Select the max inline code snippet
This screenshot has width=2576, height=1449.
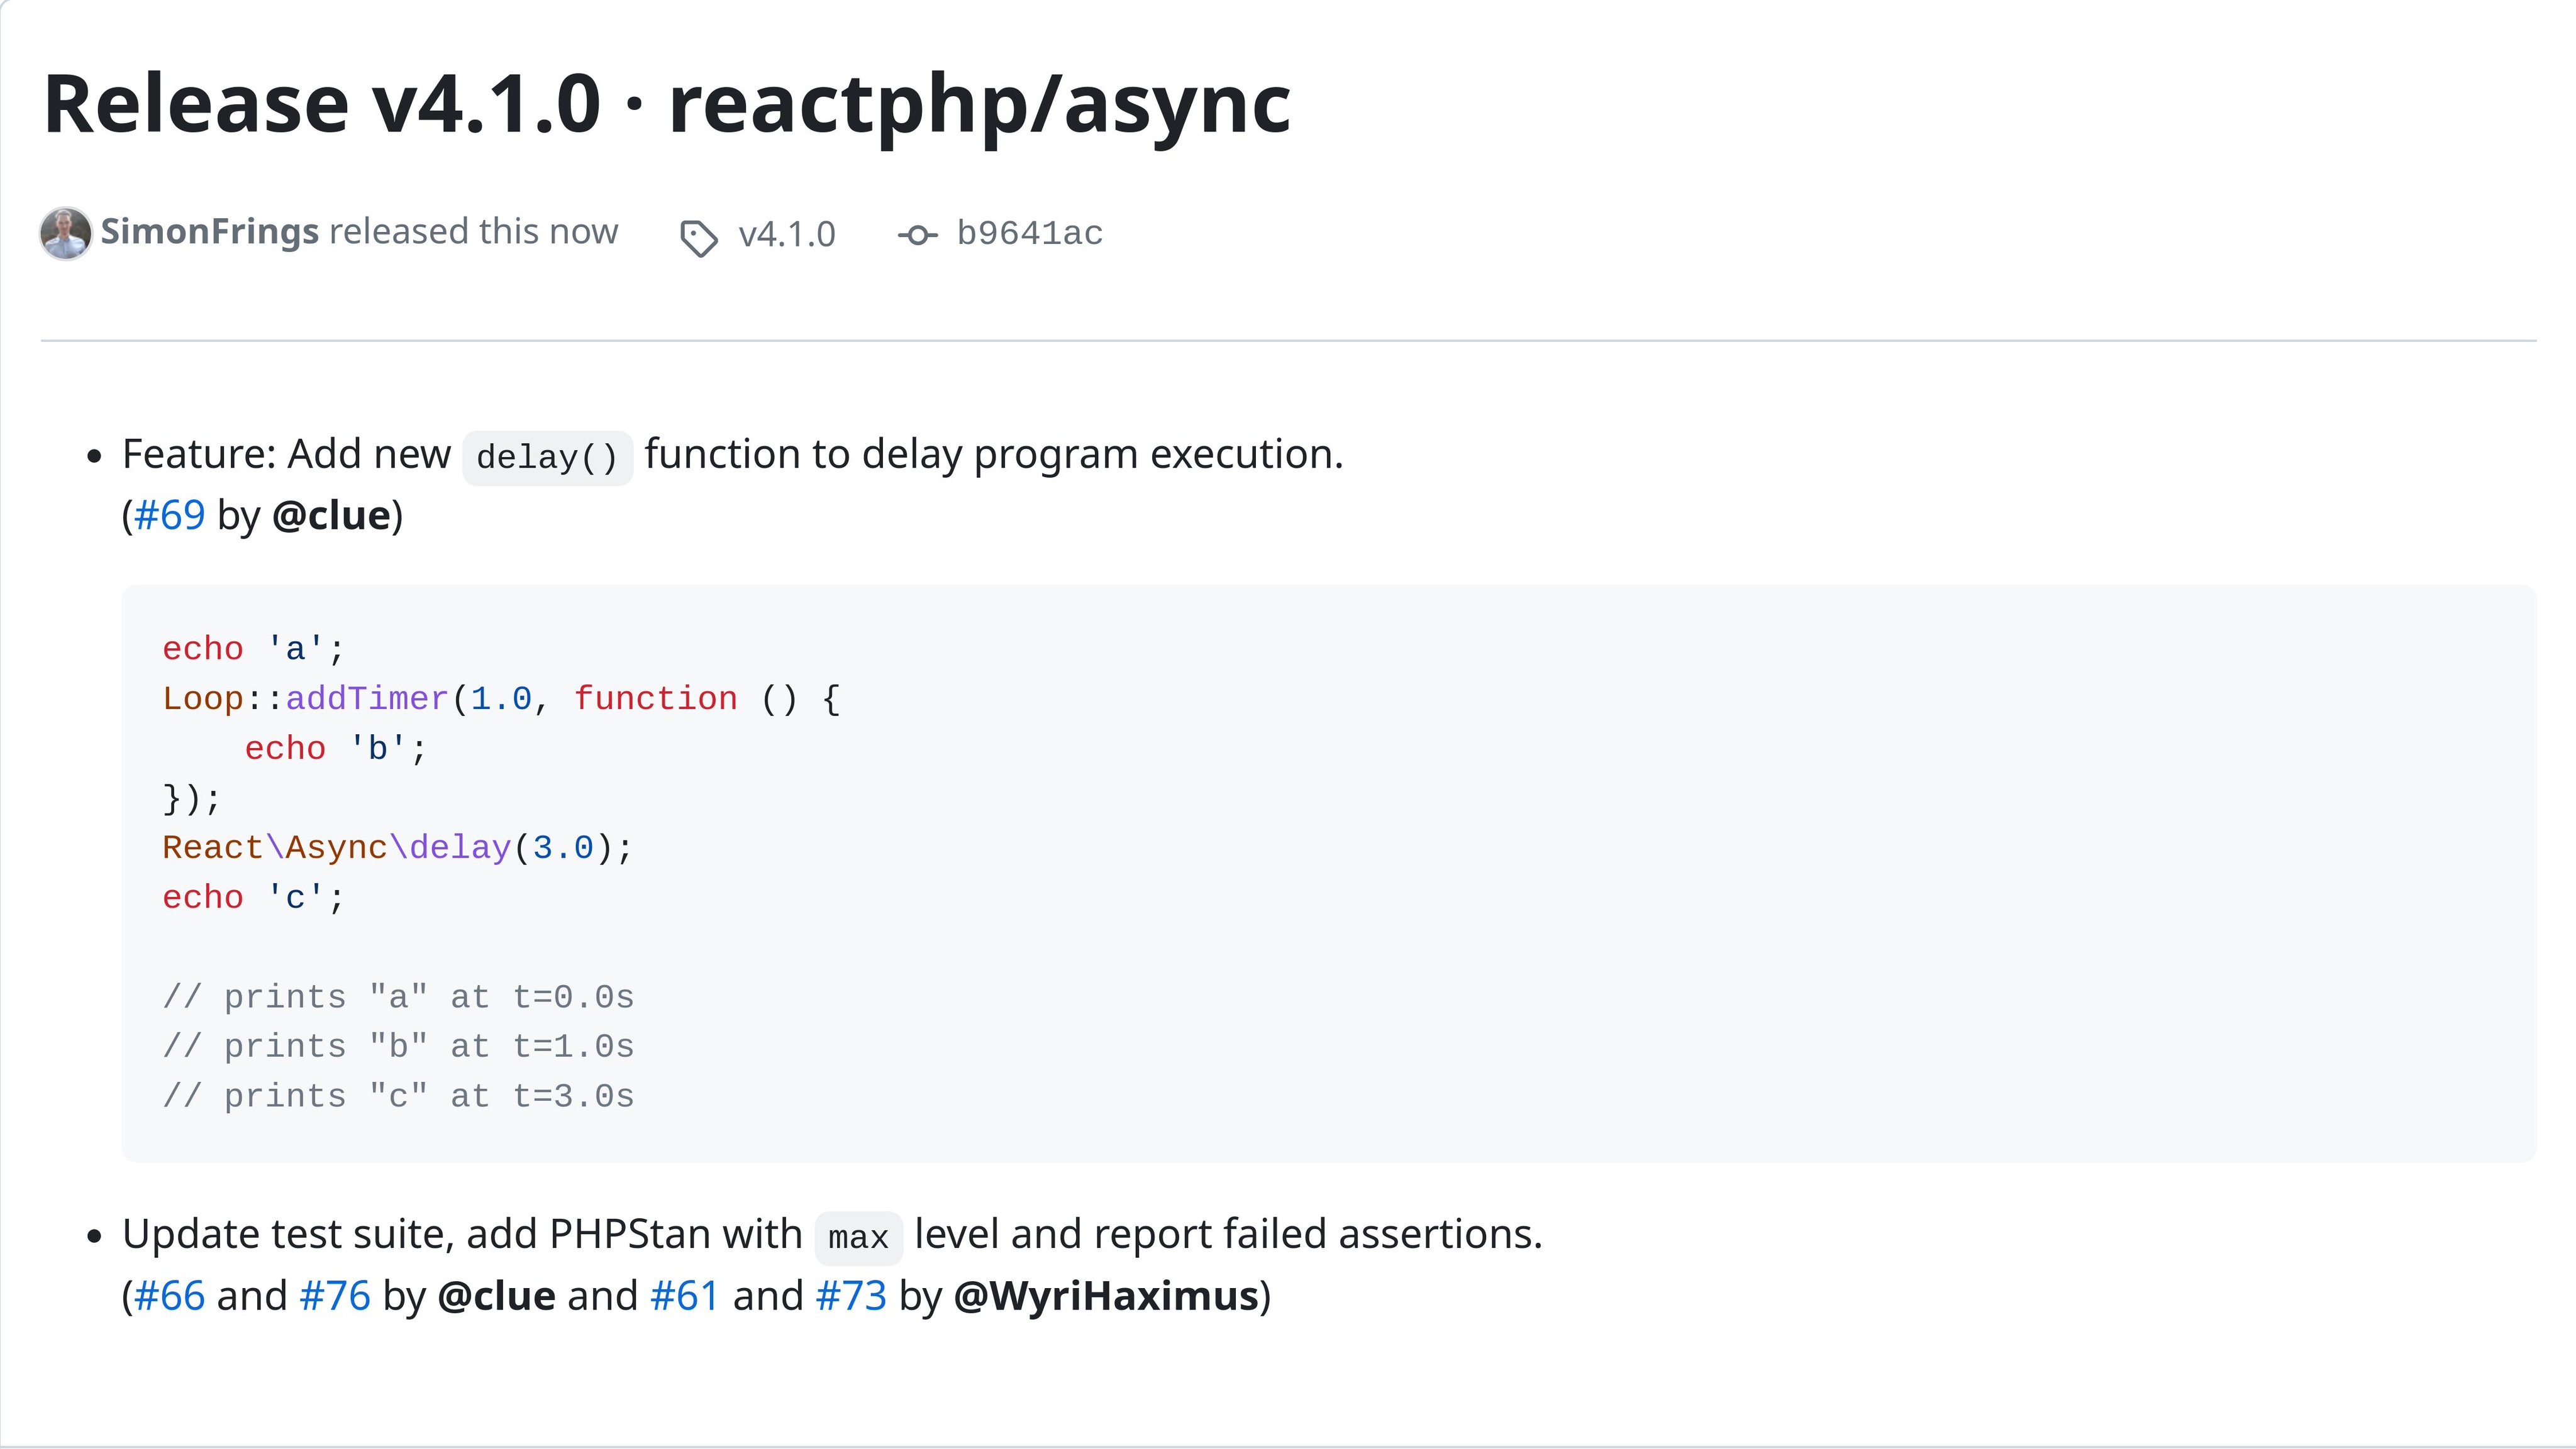pos(859,1236)
